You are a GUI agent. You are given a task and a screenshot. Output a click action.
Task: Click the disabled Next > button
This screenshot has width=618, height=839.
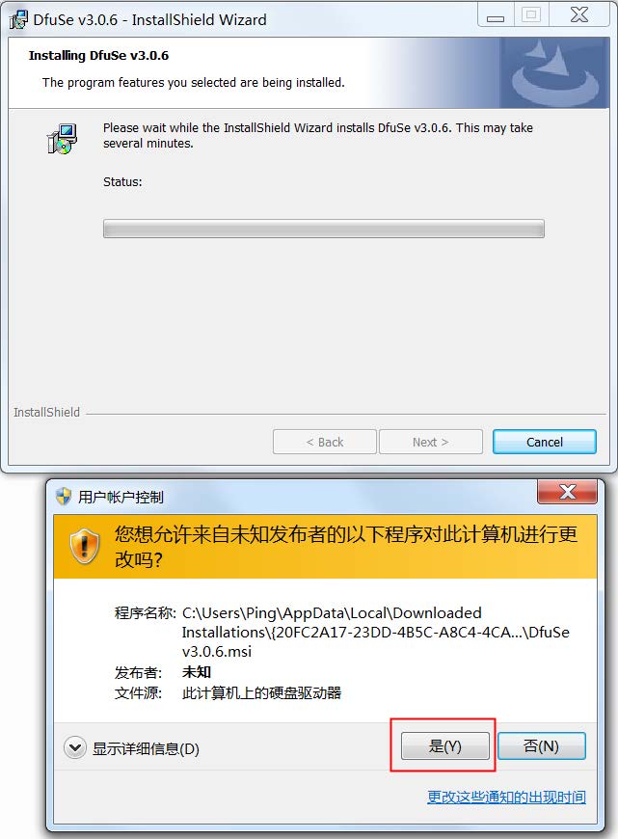[x=431, y=442]
